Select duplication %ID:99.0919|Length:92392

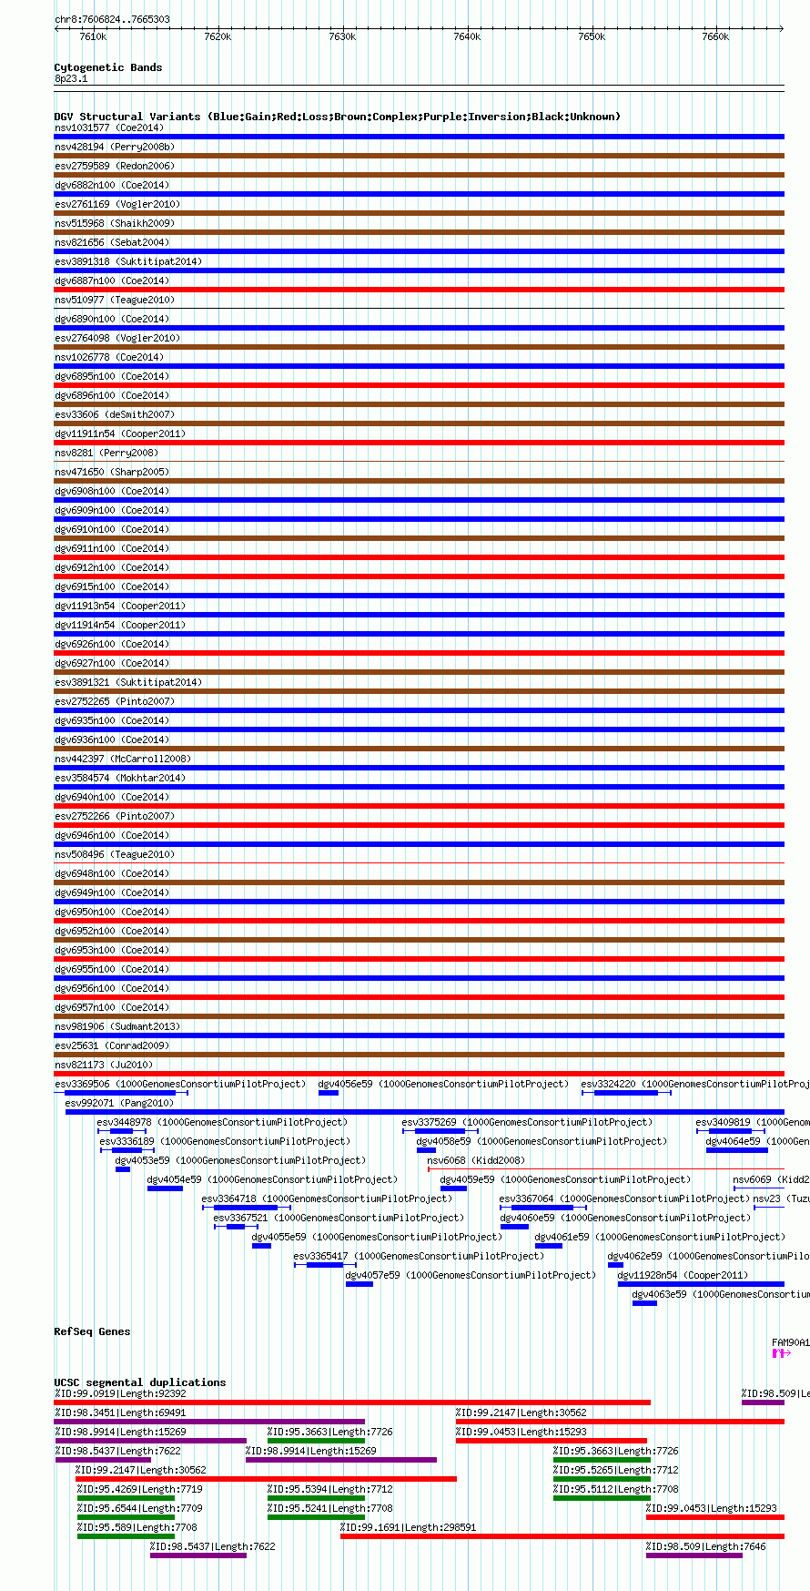pos(120,1393)
